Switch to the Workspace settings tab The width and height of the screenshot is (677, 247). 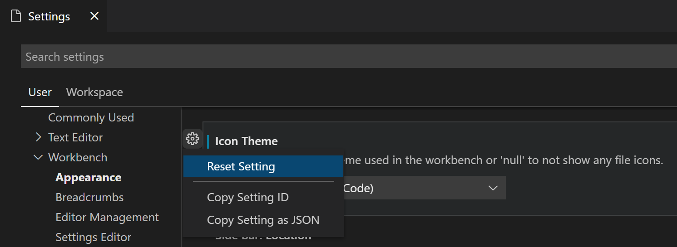(x=94, y=92)
